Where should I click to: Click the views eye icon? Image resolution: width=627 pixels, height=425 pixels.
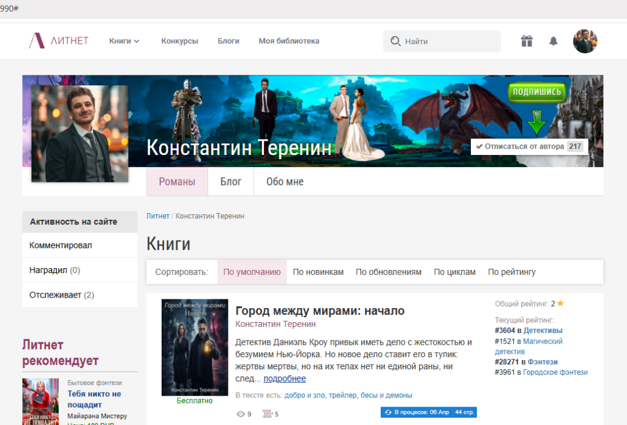241,414
